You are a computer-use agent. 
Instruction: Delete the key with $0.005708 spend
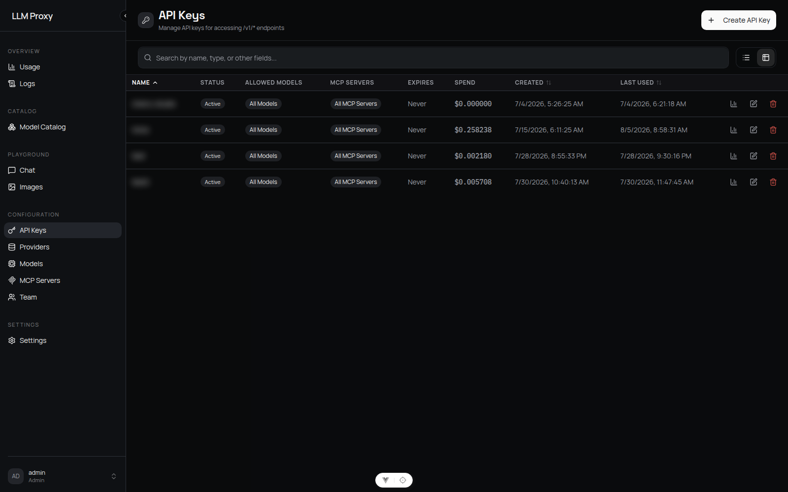point(773,182)
